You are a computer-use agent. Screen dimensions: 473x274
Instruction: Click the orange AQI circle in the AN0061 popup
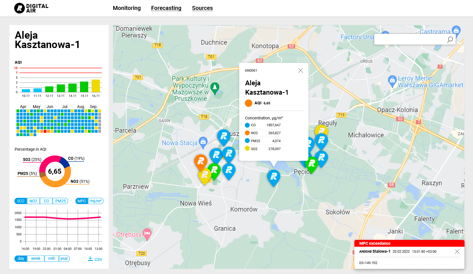coord(249,103)
